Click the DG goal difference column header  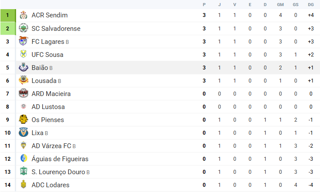point(311,4)
